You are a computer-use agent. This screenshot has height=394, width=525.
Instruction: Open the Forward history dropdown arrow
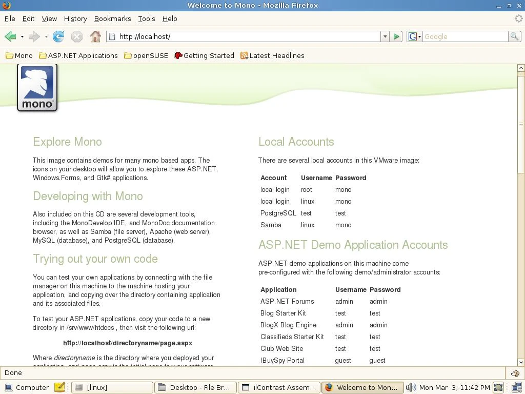pos(46,36)
